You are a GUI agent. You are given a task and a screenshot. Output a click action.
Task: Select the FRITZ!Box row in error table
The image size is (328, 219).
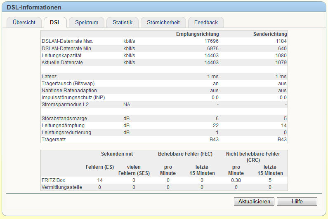tap(52, 180)
